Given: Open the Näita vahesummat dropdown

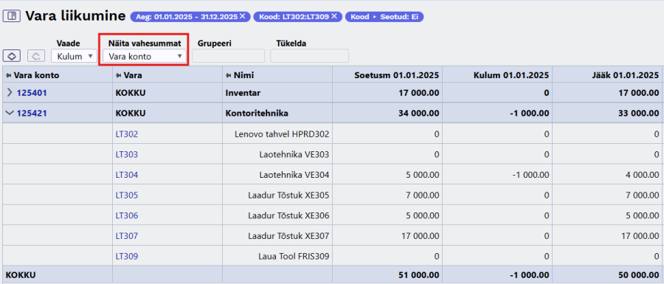Looking at the screenshot, I should pos(145,56).
